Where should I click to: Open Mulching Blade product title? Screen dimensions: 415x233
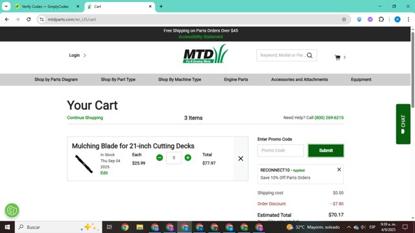coord(133,146)
